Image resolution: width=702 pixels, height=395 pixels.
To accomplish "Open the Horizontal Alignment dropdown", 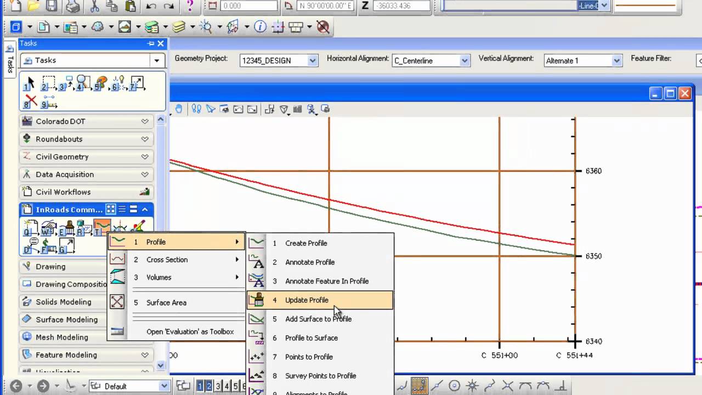I will click(x=465, y=61).
